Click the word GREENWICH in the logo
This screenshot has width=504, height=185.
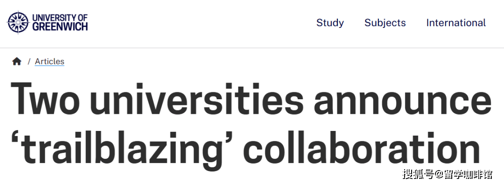[x=60, y=27]
